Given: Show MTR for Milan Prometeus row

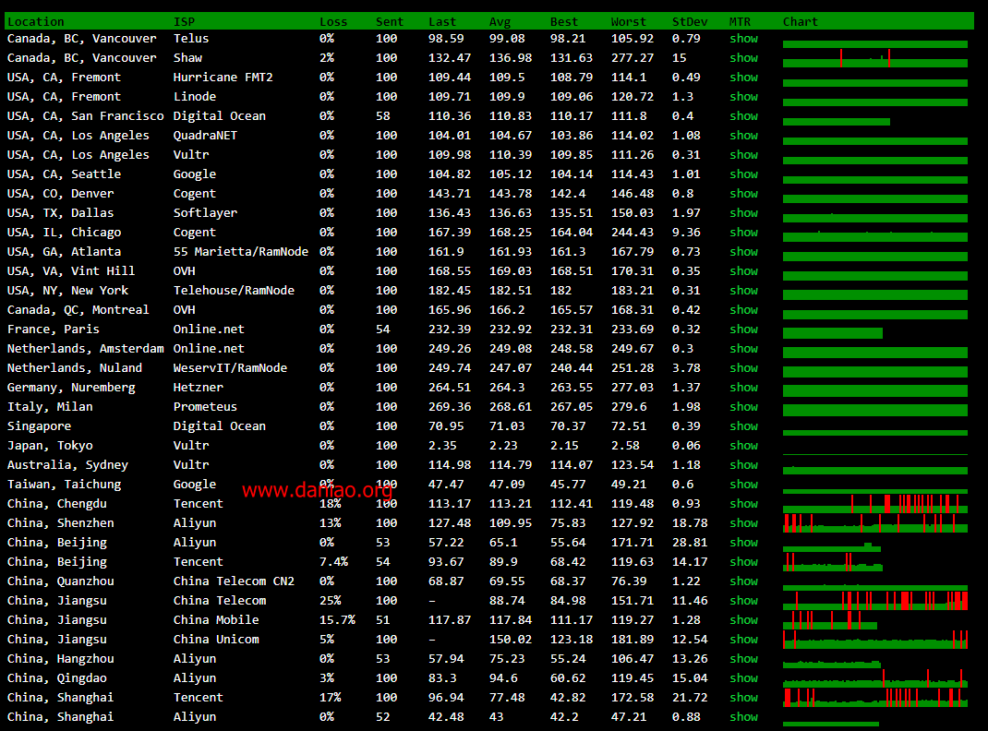Looking at the screenshot, I should pyautogui.click(x=743, y=407).
